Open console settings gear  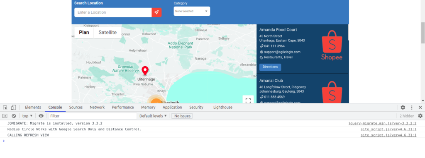coord(420,116)
